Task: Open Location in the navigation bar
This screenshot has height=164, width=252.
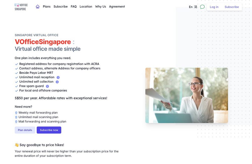Action: pyautogui.click(x=86, y=7)
